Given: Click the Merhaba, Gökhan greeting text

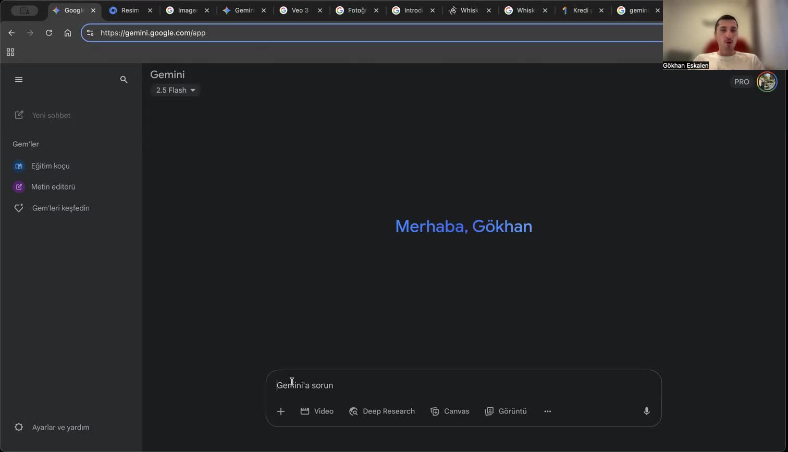Looking at the screenshot, I should (463, 226).
